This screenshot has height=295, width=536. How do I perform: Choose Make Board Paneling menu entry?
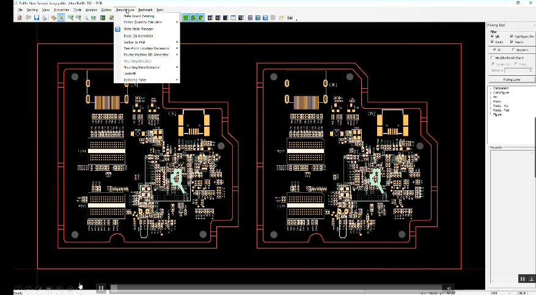139,16
